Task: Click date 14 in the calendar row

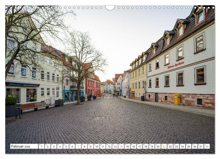Action: coord(121,146)
